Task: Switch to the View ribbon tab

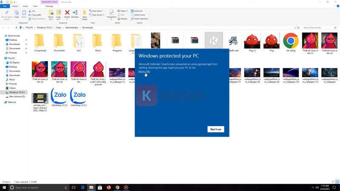Action: [x=35, y=6]
